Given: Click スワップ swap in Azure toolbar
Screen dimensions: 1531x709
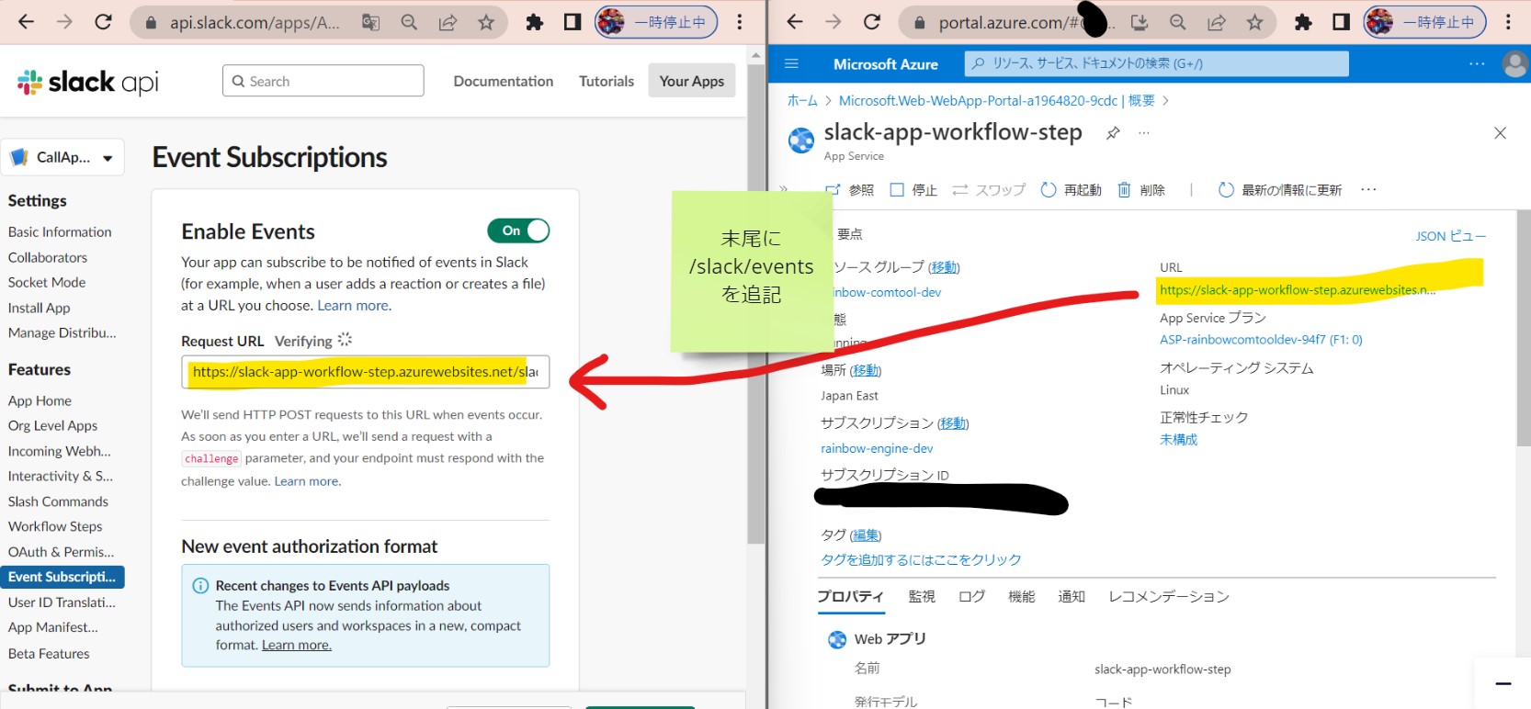Looking at the screenshot, I should coord(989,190).
